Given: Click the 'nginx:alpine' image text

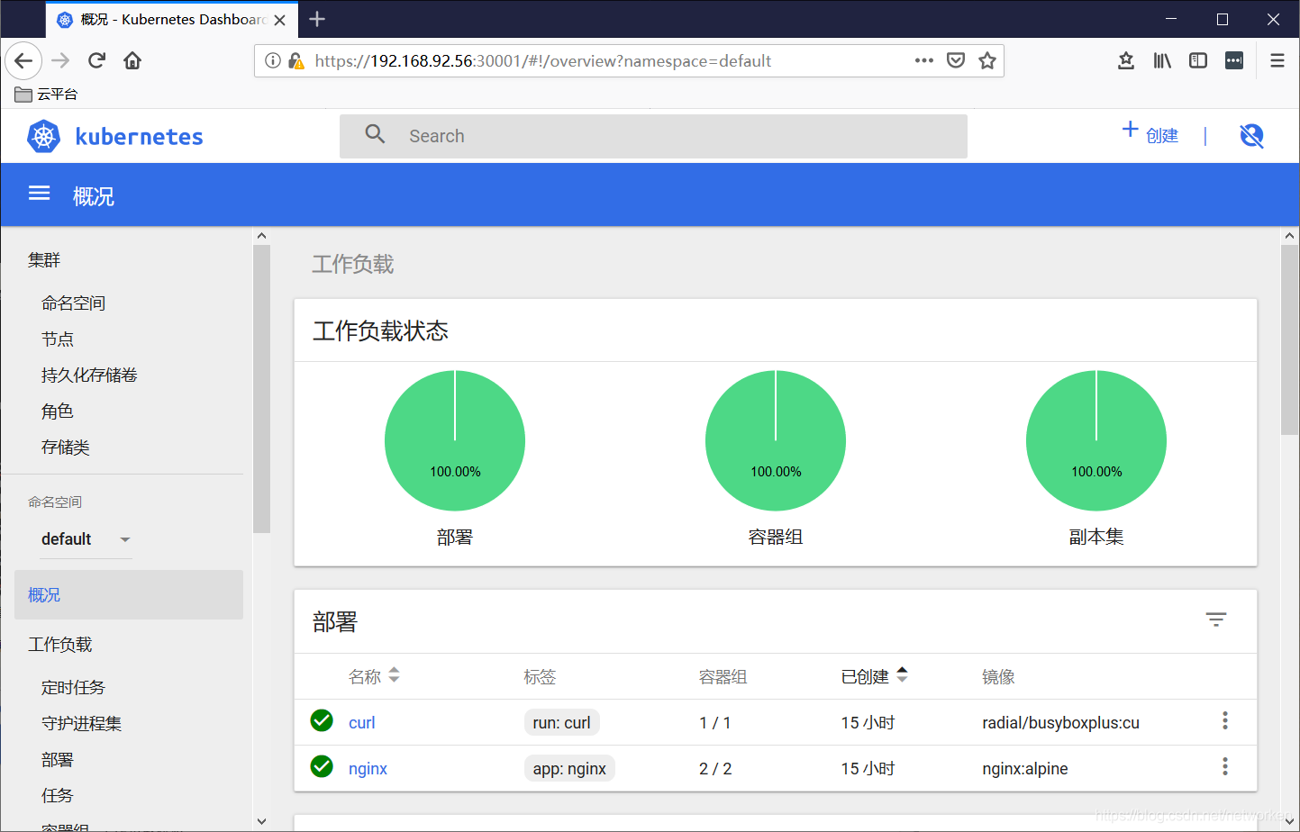Looking at the screenshot, I should coord(1025,768).
